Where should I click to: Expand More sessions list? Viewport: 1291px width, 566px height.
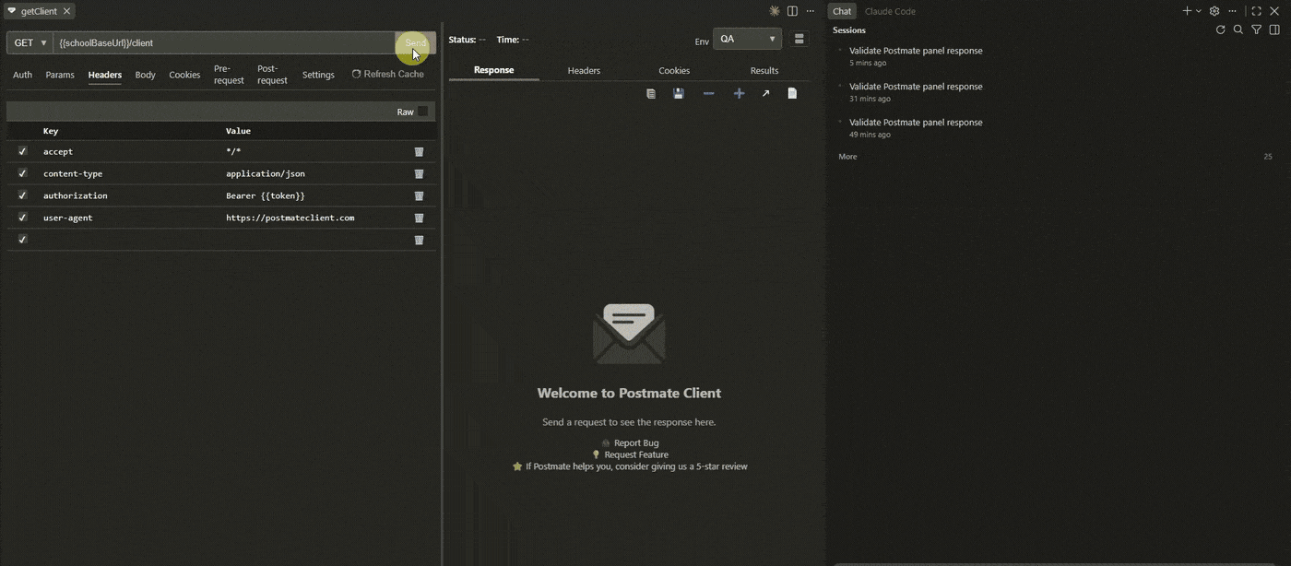[847, 157]
